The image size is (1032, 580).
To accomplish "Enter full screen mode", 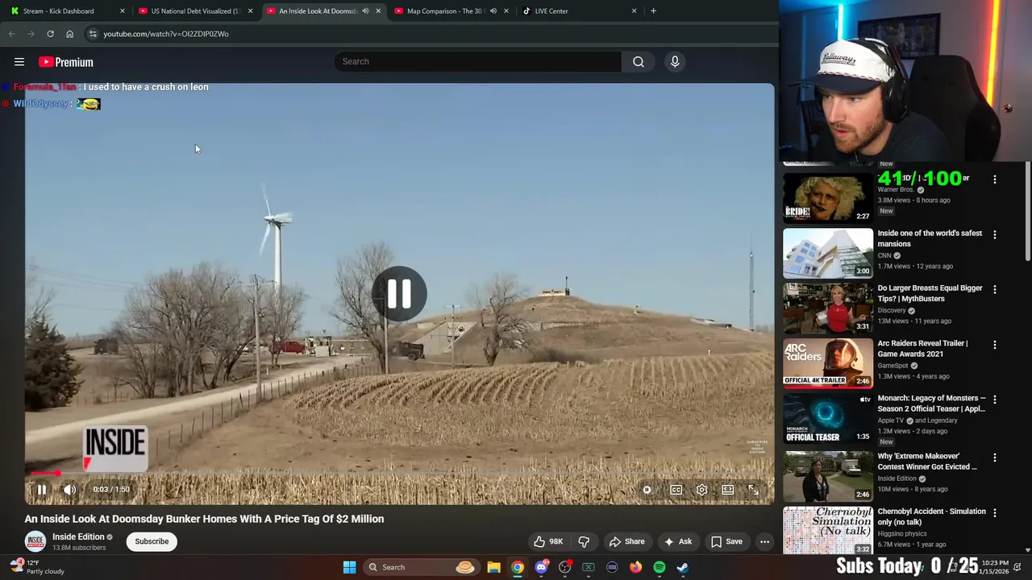I will coord(754,490).
